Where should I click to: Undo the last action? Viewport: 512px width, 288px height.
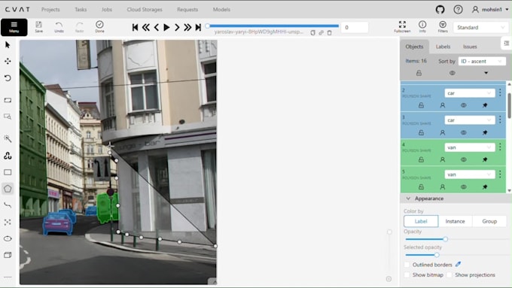click(59, 27)
